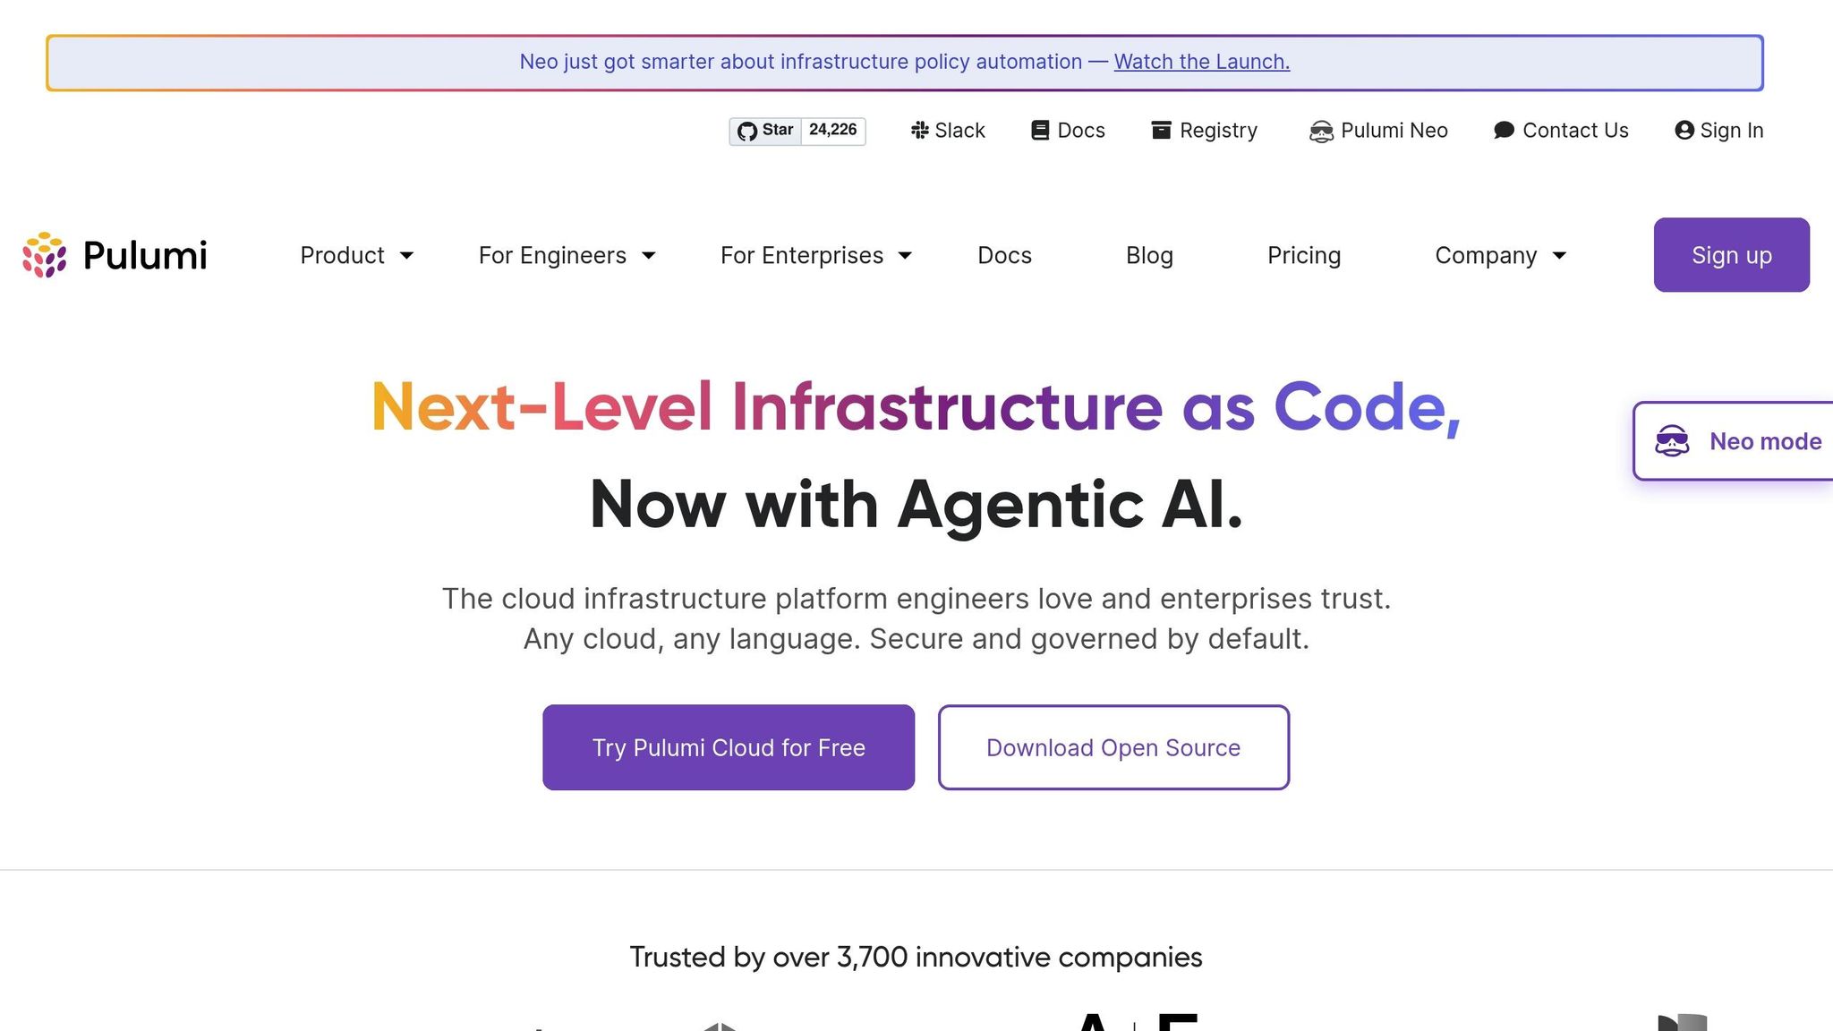Expand the Company dropdown menu
Image resolution: width=1833 pixels, height=1031 pixels.
pos(1500,256)
